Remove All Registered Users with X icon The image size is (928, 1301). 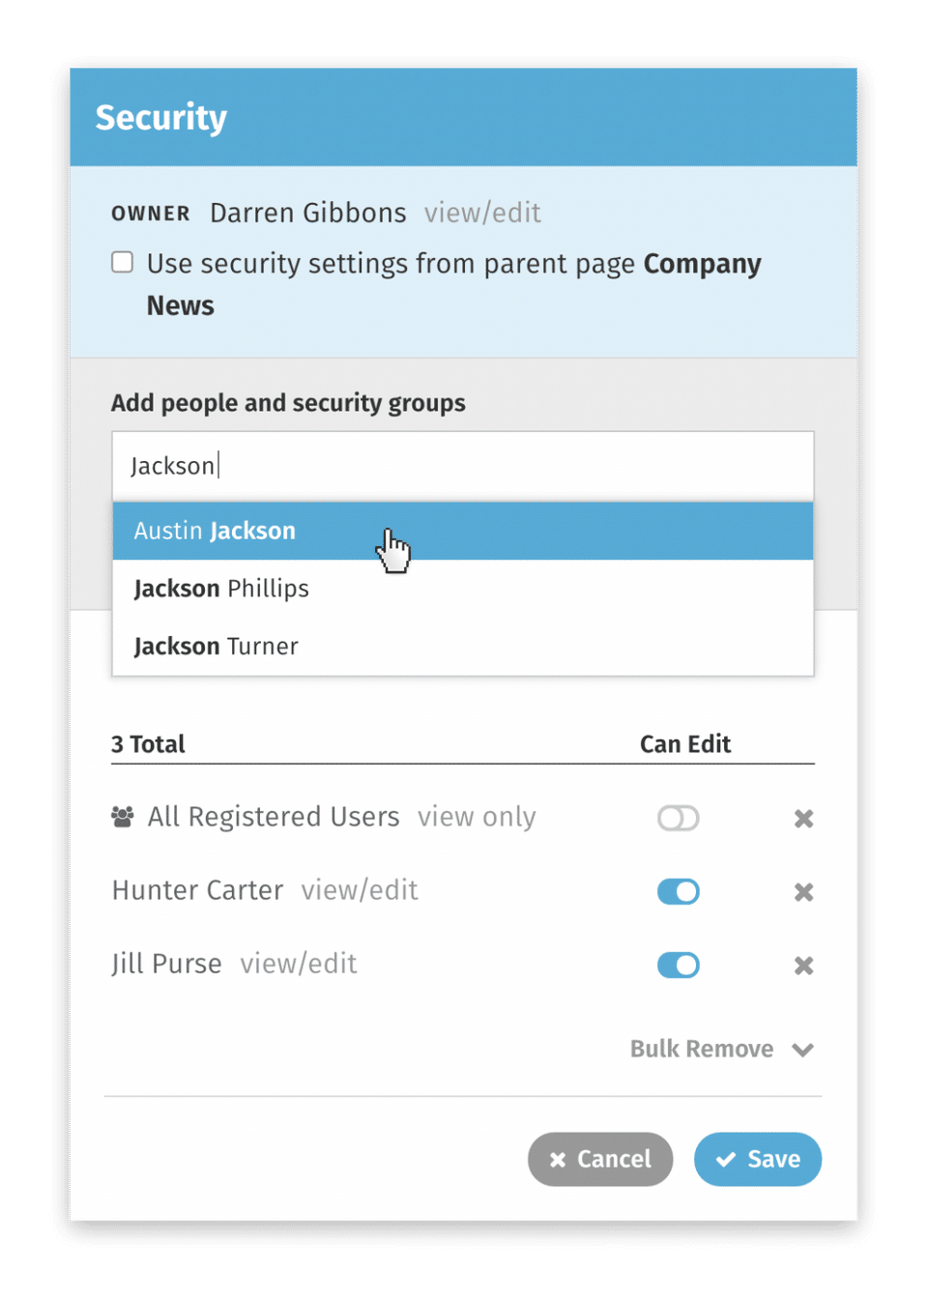click(x=803, y=819)
